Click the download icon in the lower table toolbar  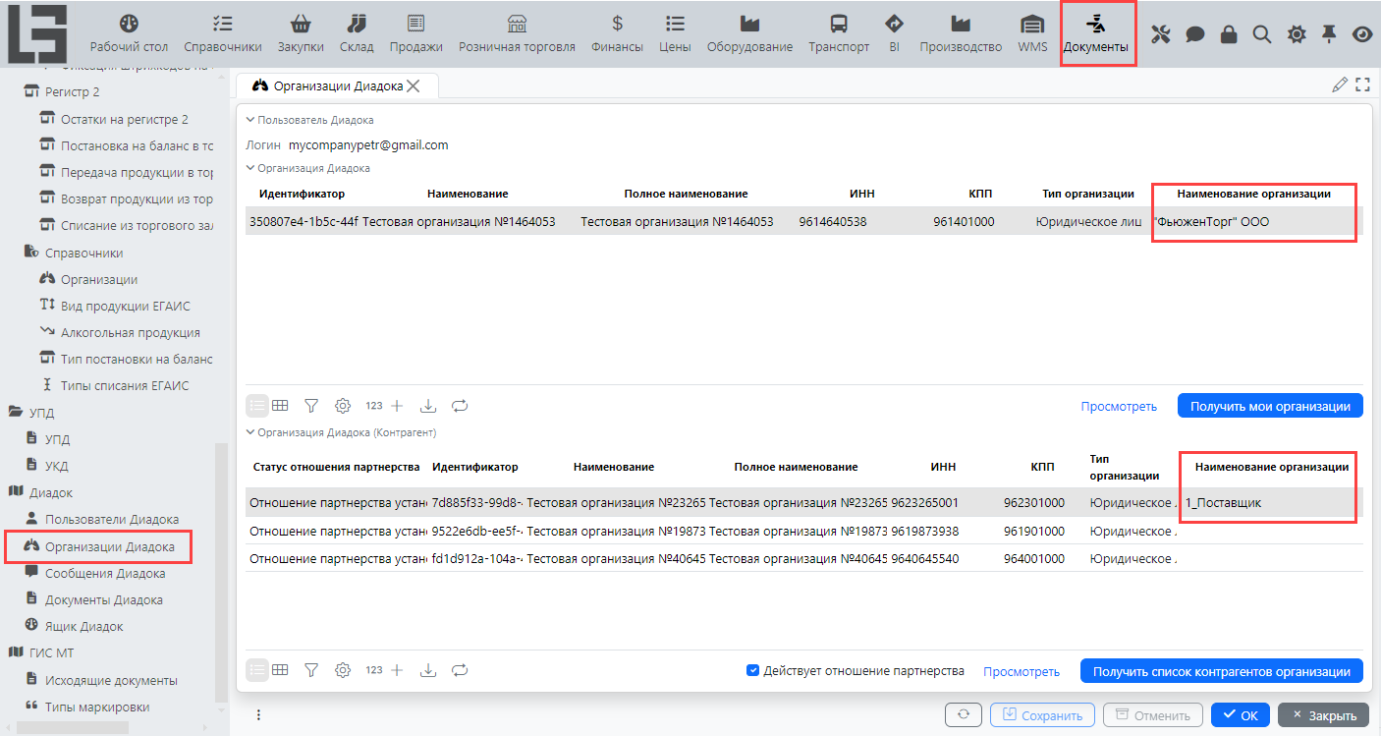427,670
